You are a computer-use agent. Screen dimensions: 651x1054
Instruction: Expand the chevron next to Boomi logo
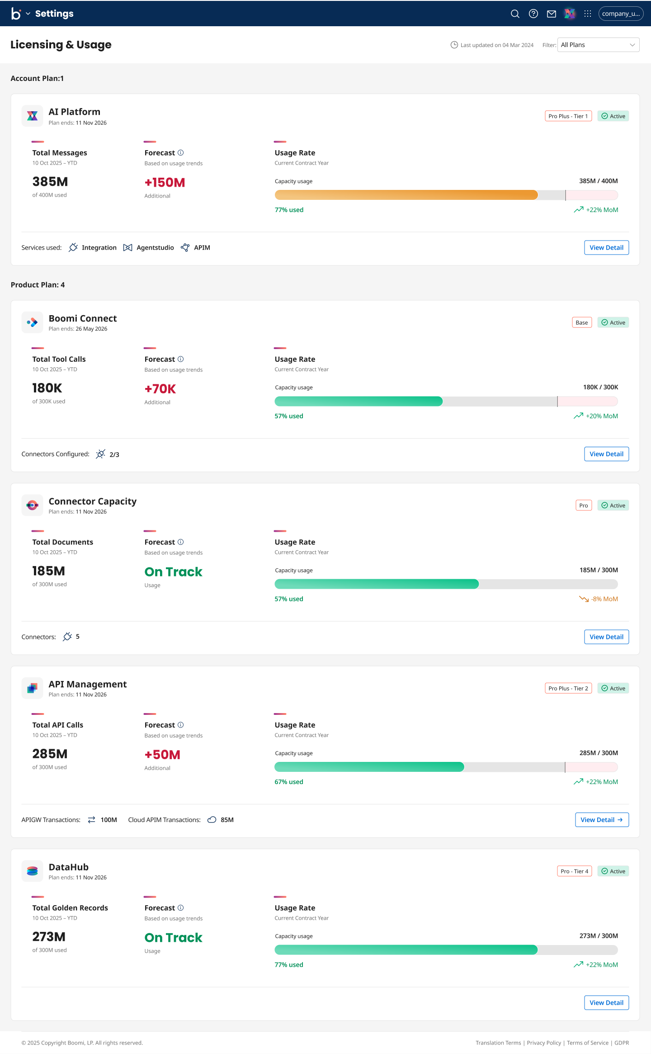pyautogui.click(x=28, y=14)
